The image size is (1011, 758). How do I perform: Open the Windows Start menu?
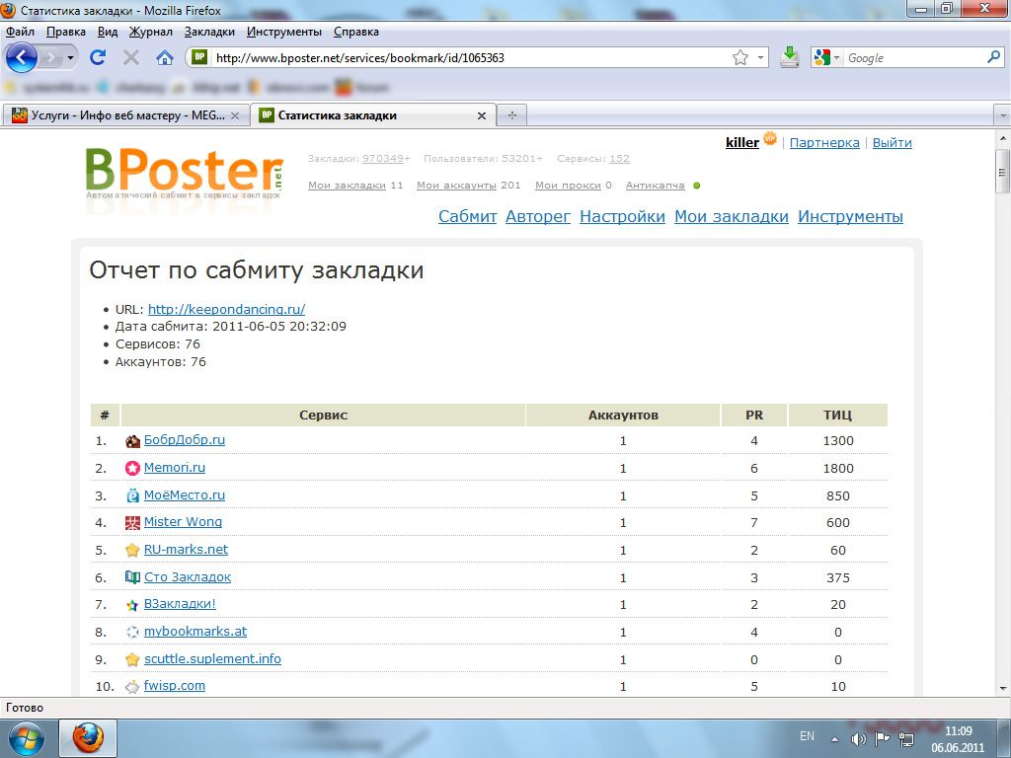click(x=26, y=738)
